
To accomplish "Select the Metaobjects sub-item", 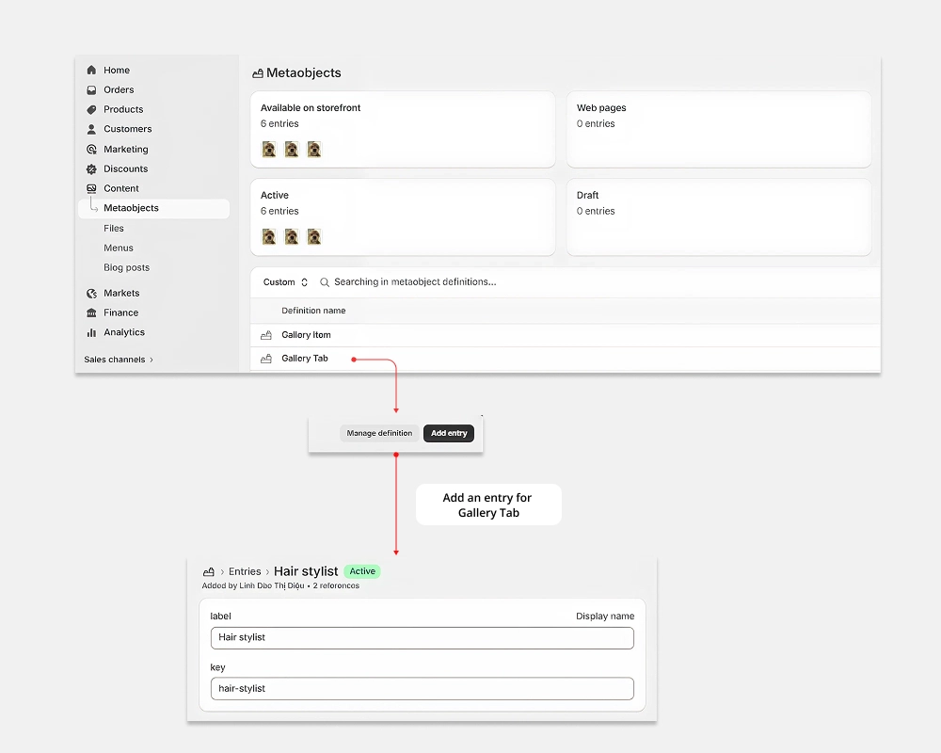I will (x=153, y=208).
